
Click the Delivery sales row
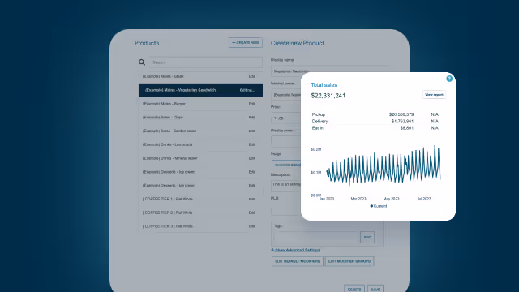pyautogui.click(x=375, y=121)
